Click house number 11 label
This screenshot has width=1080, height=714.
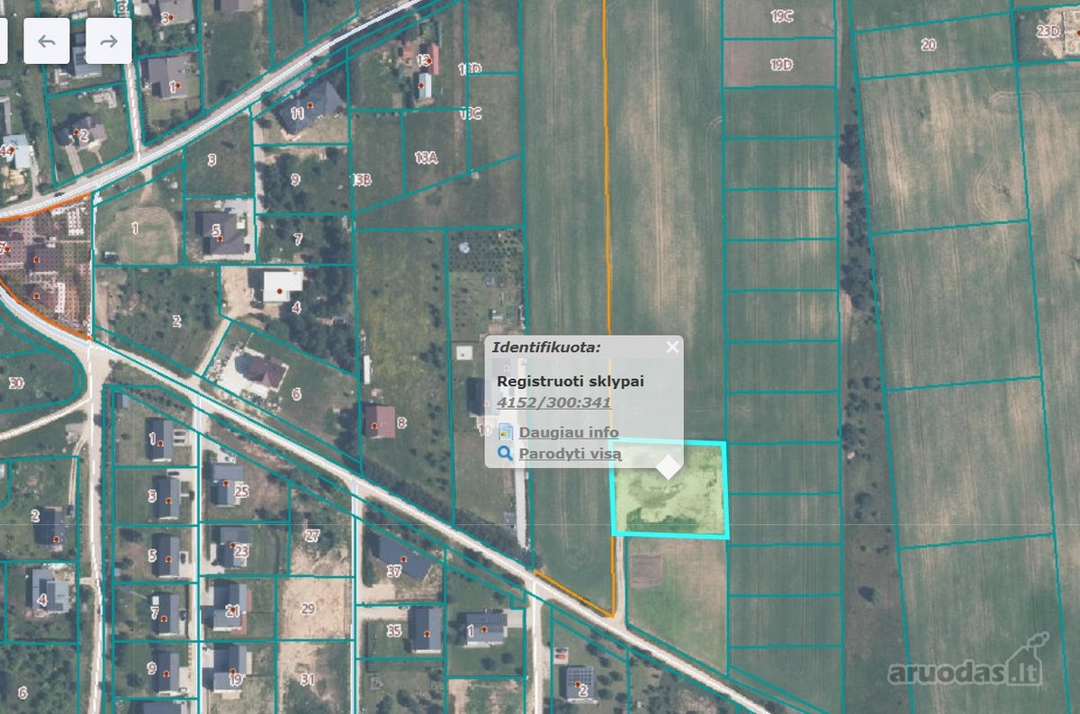click(x=298, y=113)
